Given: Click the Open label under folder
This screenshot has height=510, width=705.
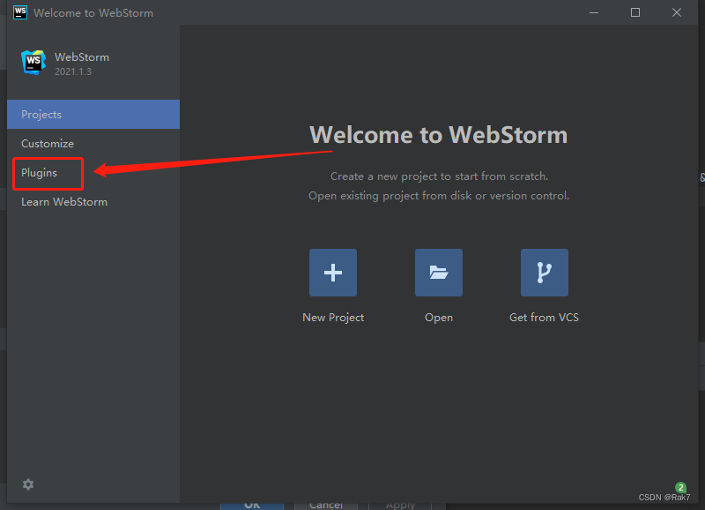Looking at the screenshot, I should (x=439, y=318).
